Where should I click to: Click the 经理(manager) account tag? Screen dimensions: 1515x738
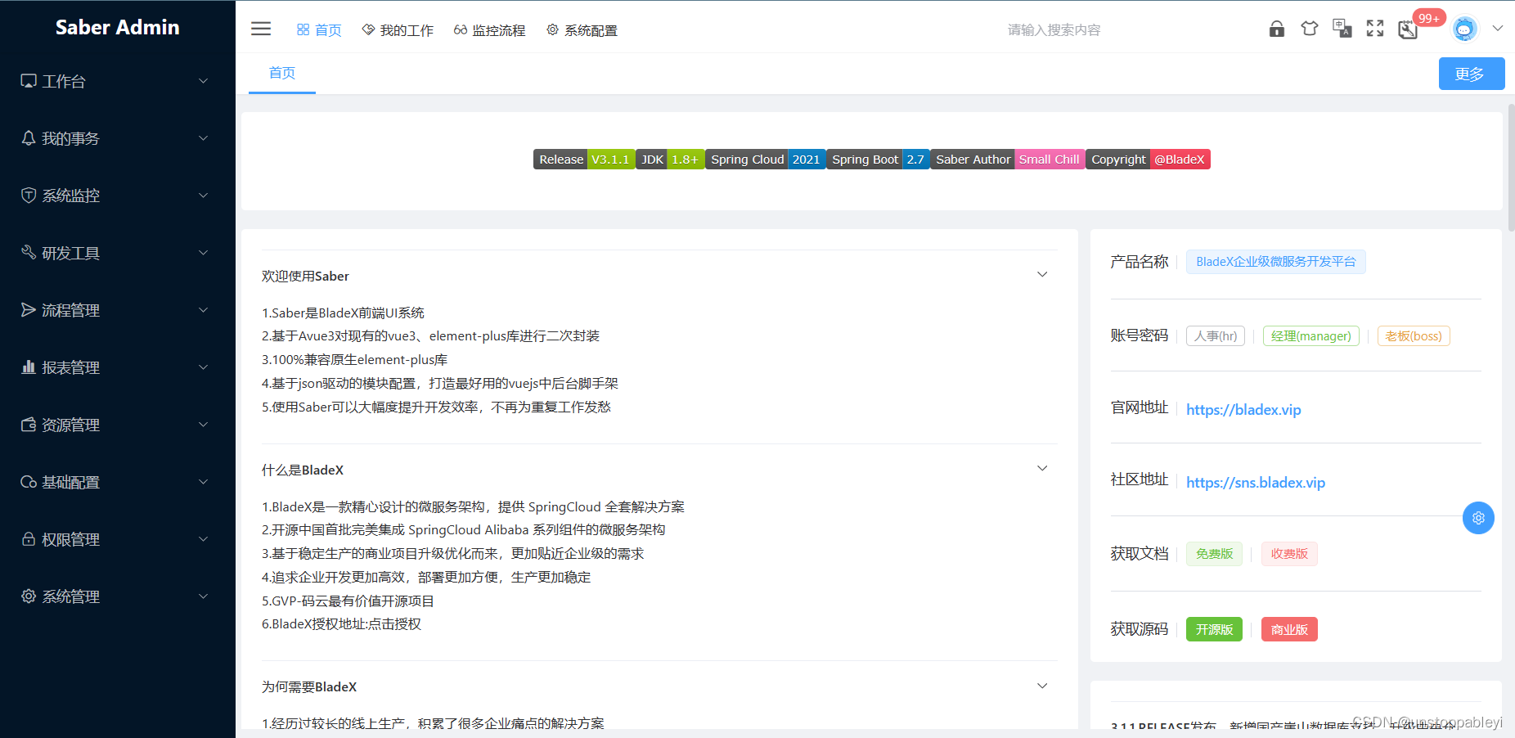1311,336
